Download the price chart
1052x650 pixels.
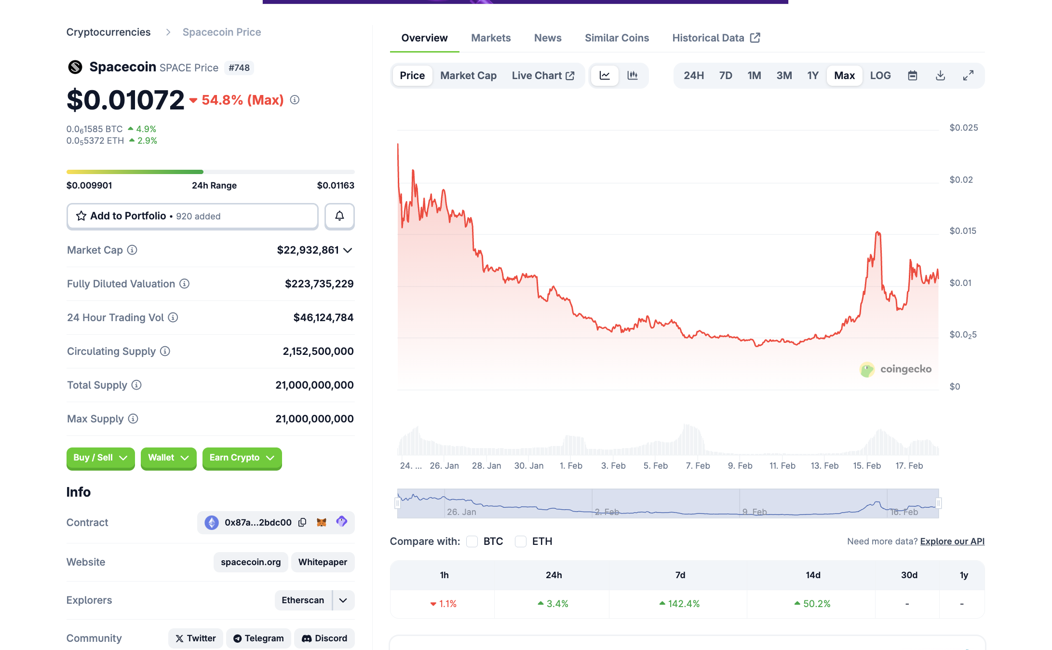click(x=940, y=75)
